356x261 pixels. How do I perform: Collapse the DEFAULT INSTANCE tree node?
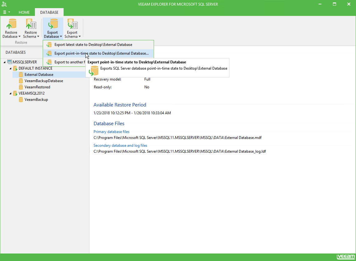[11, 68]
